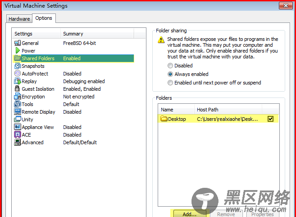Viewport: 296px width, 217px height.
Task: Select the AutoProtect row label
Action: point(35,74)
